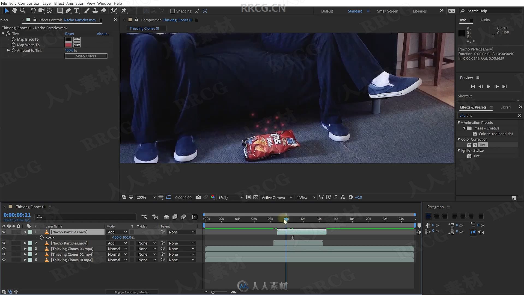The image size is (524, 295).
Task: Toggle Amount to Tint stopwatch
Action: point(13,50)
